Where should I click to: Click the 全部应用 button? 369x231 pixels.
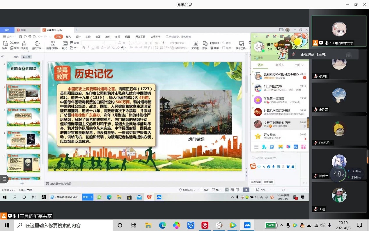tap(256, 182)
